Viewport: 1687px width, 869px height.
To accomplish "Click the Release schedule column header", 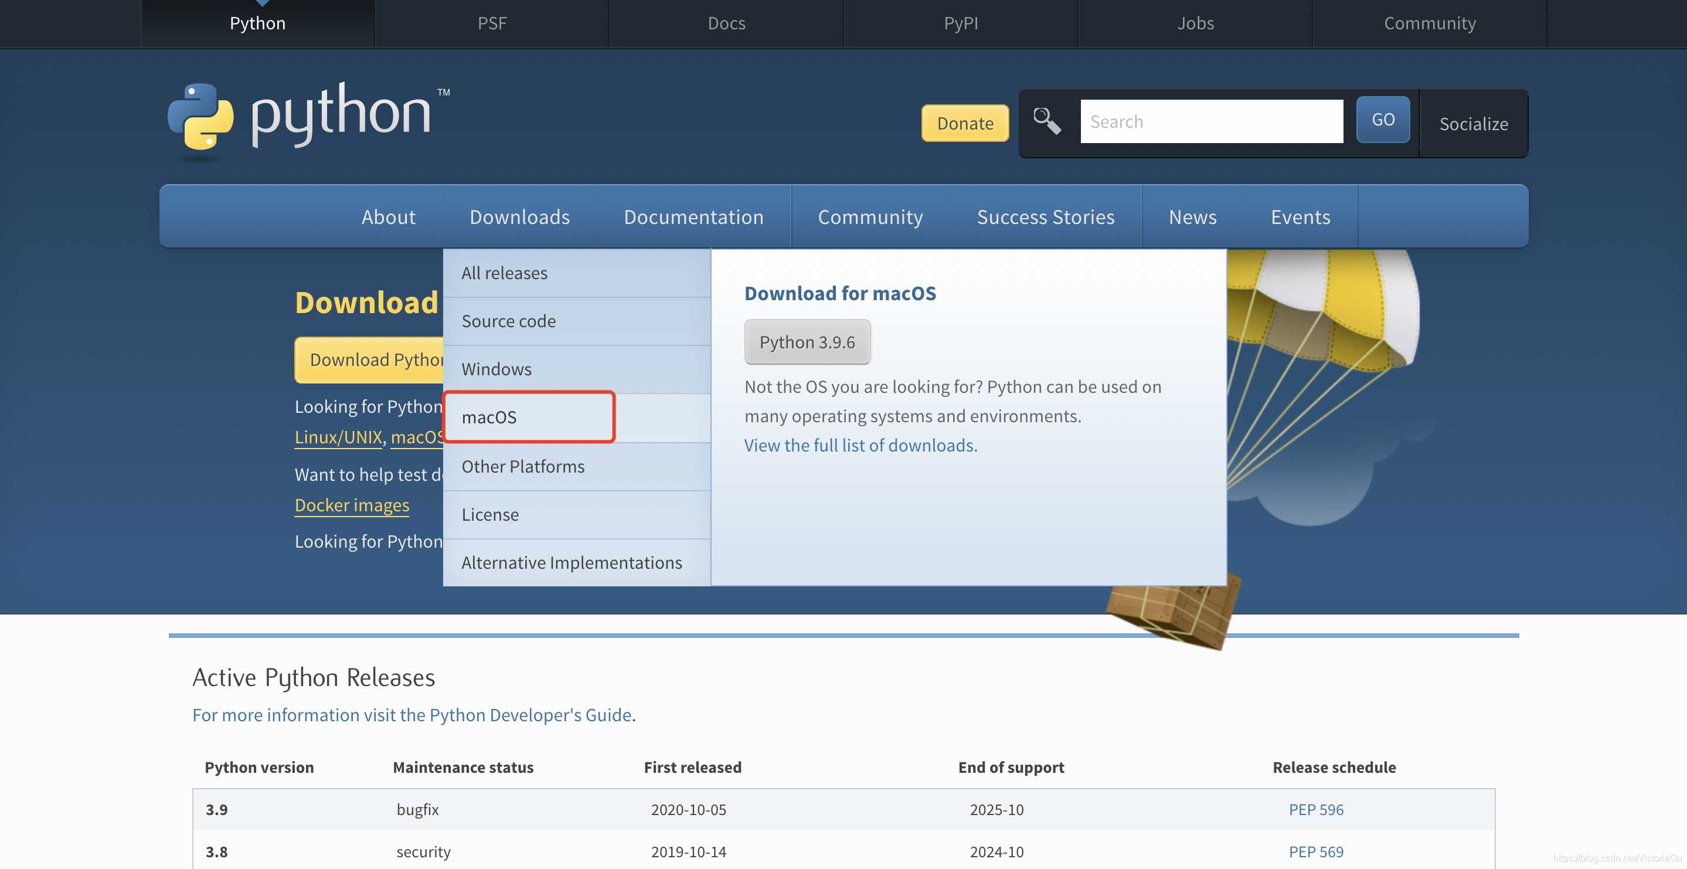I will coord(1334,768).
